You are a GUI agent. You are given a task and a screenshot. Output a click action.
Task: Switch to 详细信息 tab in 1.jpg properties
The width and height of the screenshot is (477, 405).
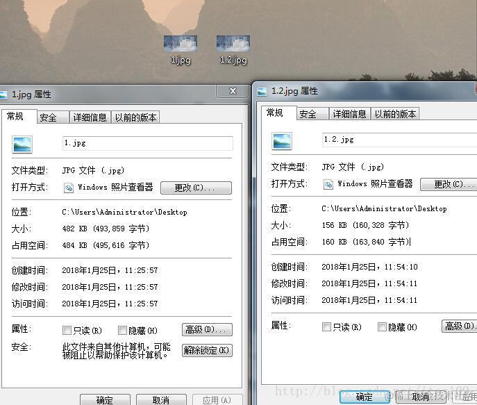pos(90,117)
